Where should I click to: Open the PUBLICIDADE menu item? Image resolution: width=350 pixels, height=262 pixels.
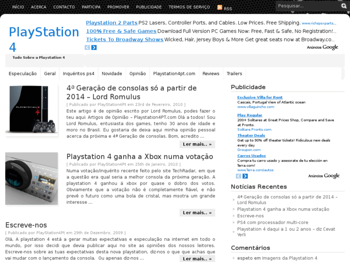point(149,7)
